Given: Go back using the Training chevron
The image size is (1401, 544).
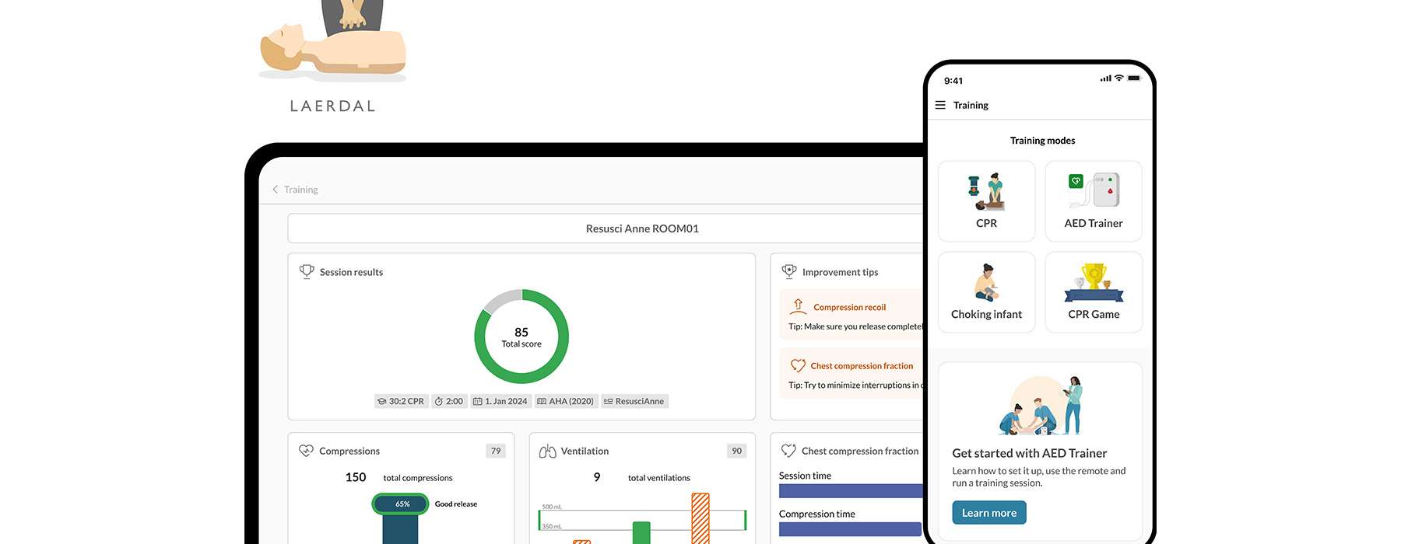Looking at the screenshot, I should pyautogui.click(x=276, y=190).
